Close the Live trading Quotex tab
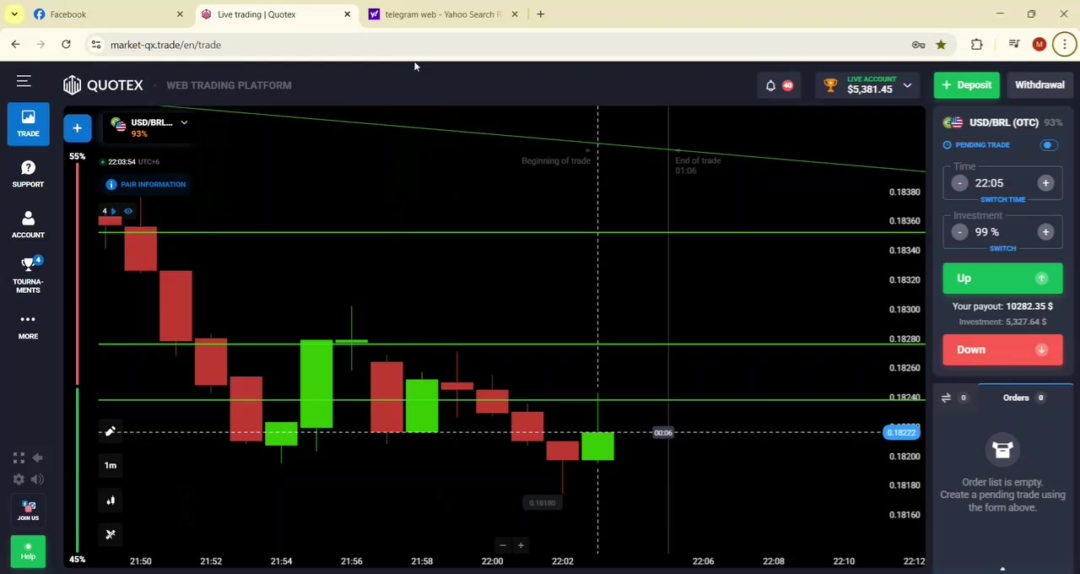The image size is (1080, 574). click(347, 14)
